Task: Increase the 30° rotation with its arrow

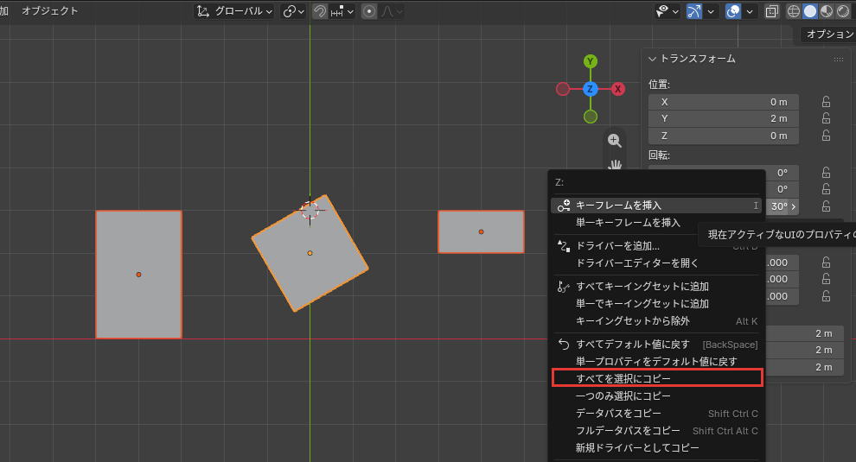Action: click(794, 206)
